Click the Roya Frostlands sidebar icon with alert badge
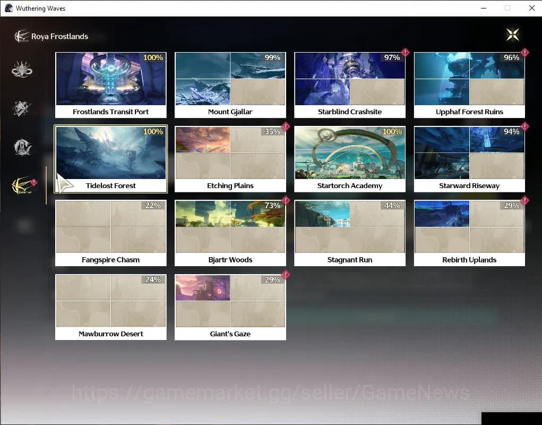The width and height of the screenshot is (542, 425). [22, 183]
